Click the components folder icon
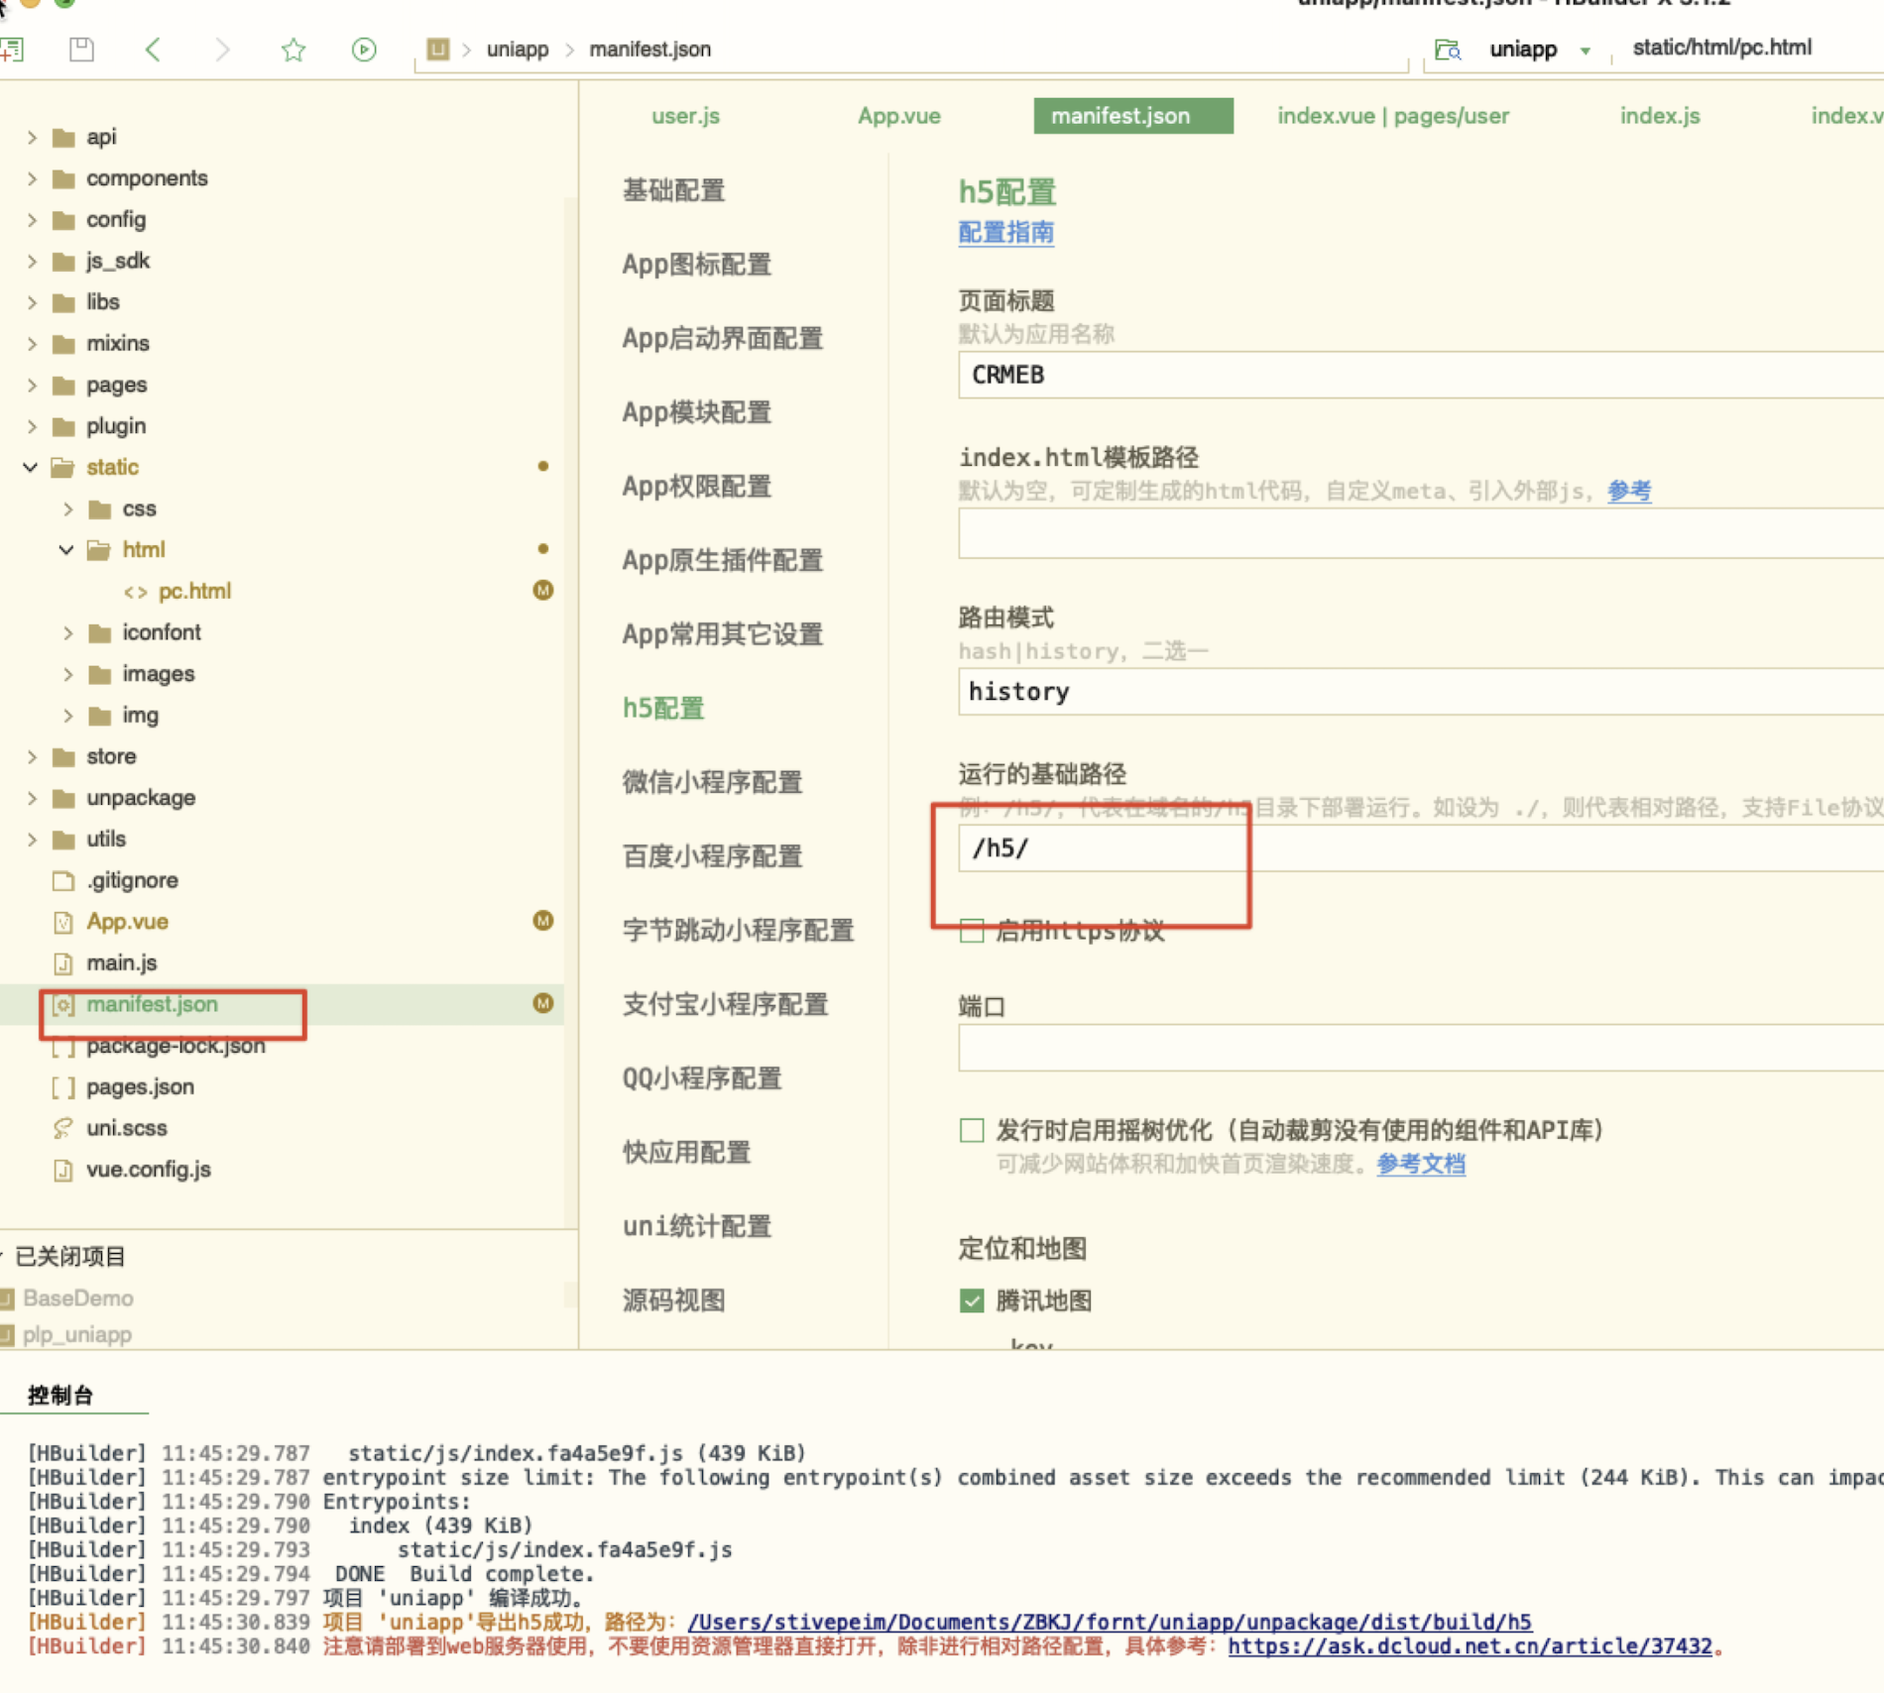This screenshot has height=1693, width=1884. [x=63, y=178]
